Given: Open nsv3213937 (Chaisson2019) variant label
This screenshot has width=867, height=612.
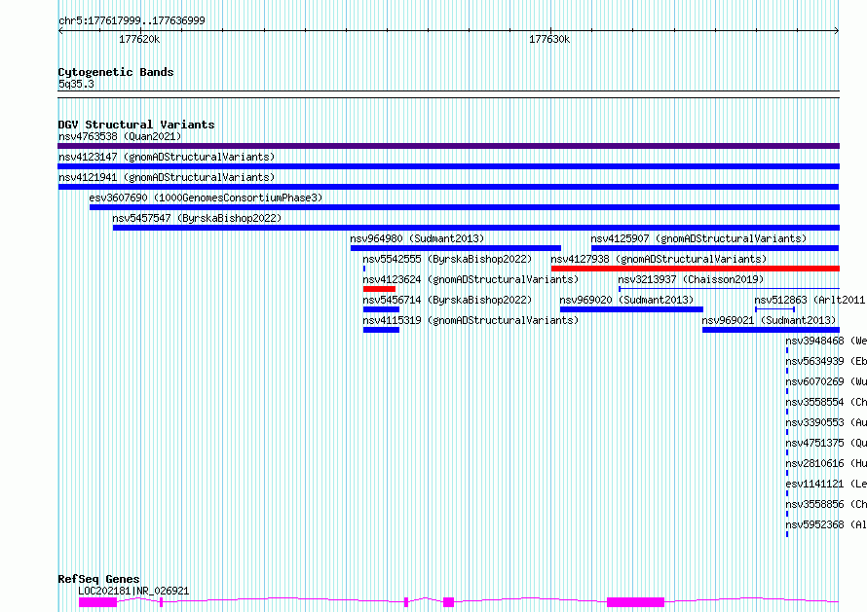Looking at the screenshot, I should coord(691,279).
